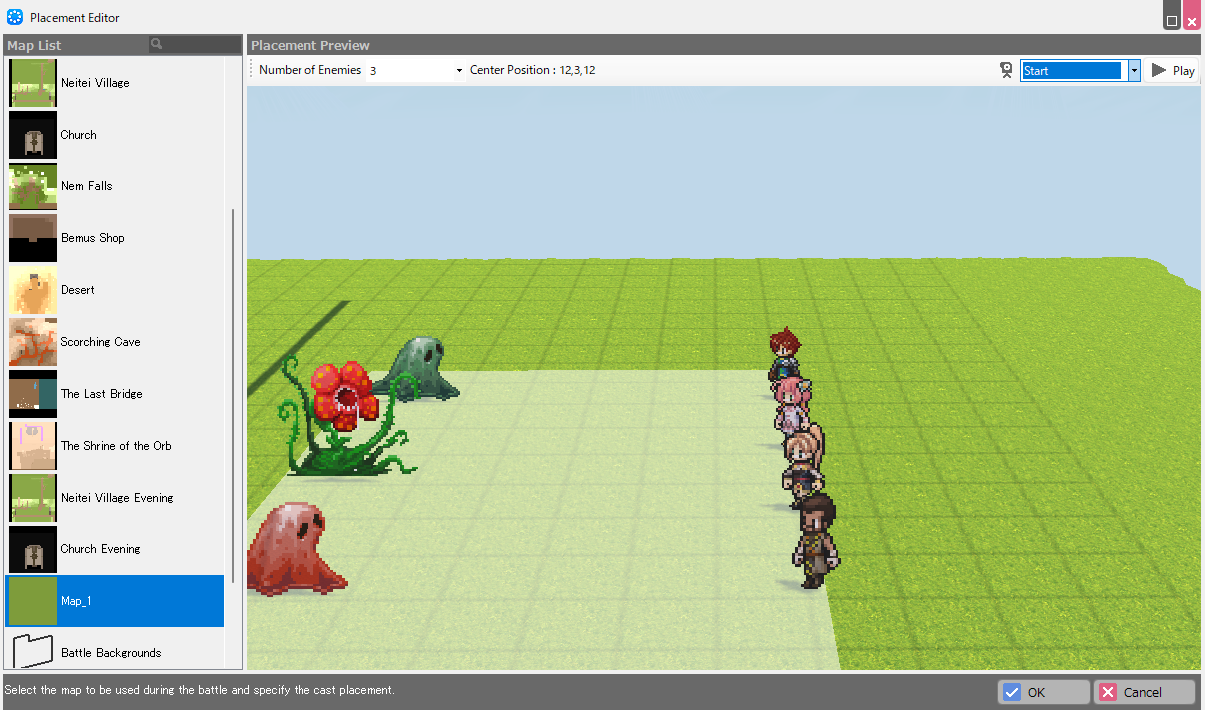Pick the Bemus Shop map thumbnail

32,238
